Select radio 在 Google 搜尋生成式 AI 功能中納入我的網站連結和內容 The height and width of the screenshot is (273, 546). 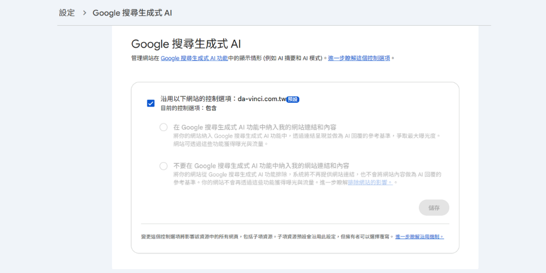coord(163,127)
